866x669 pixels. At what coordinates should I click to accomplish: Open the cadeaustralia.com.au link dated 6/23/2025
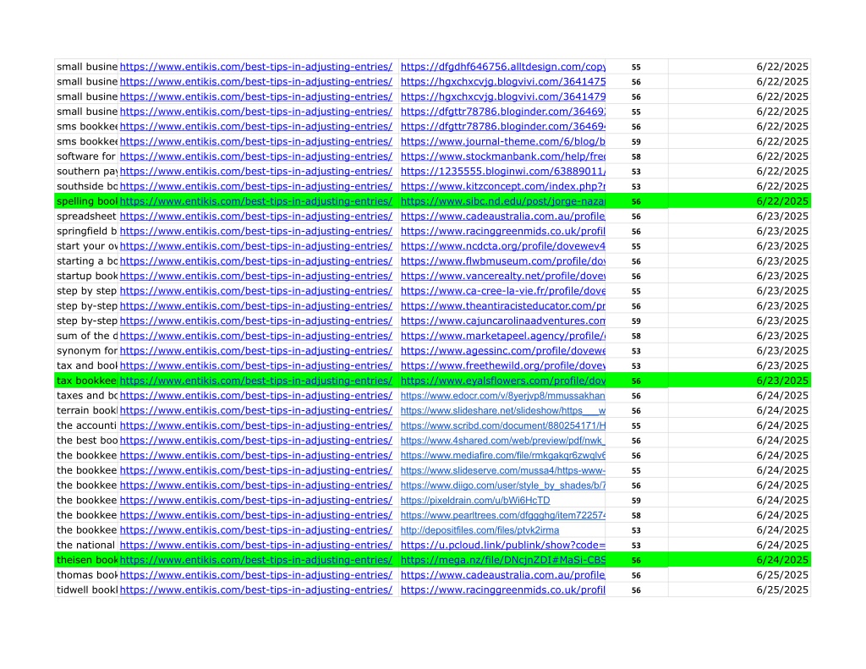[x=502, y=216]
